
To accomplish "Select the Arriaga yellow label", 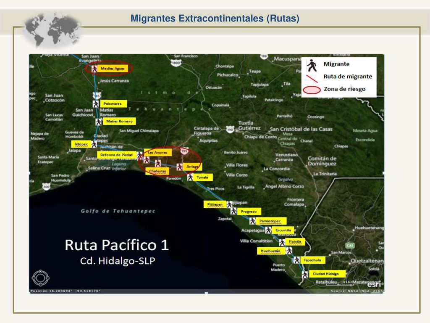I will tap(192, 167).
